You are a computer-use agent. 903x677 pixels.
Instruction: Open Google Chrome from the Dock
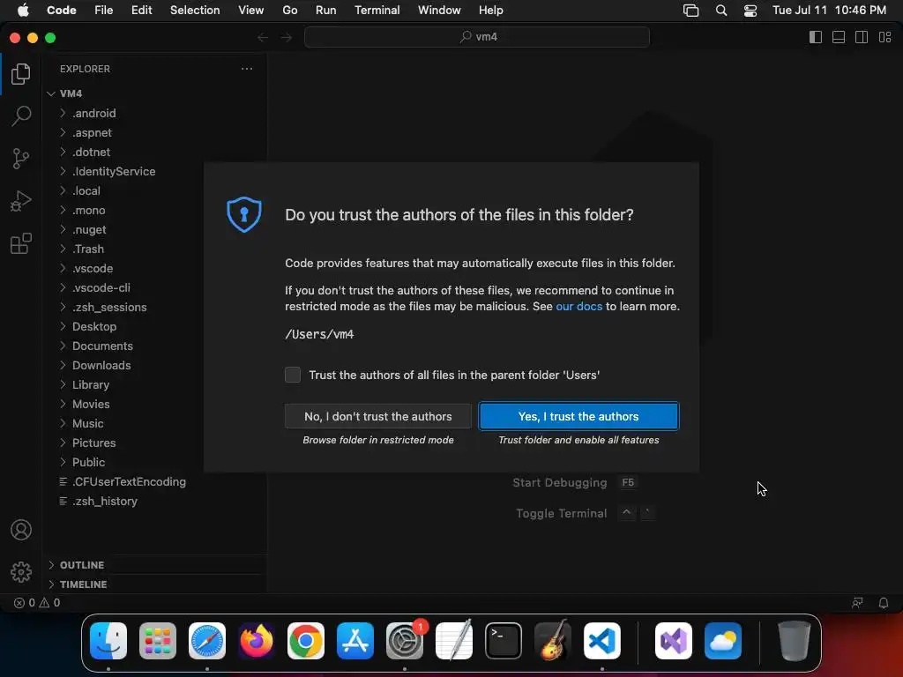[306, 641]
